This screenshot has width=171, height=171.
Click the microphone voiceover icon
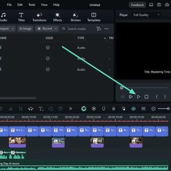114,109
